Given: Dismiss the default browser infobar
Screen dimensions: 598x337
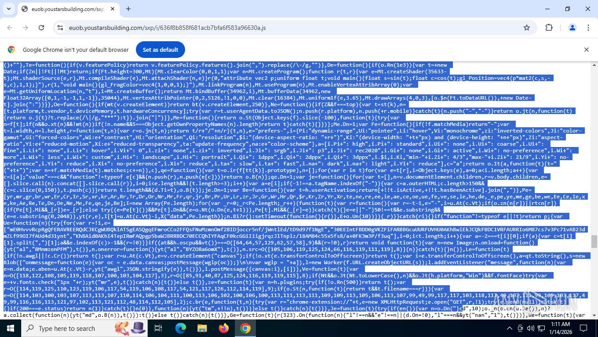Looking at the screenshot, I should pos(586,50).
